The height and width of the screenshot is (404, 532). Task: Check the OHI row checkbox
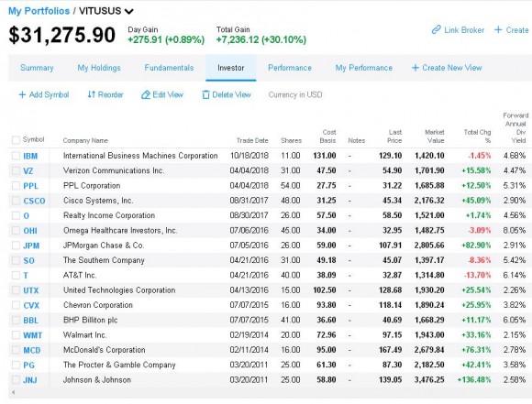(16, 231)
